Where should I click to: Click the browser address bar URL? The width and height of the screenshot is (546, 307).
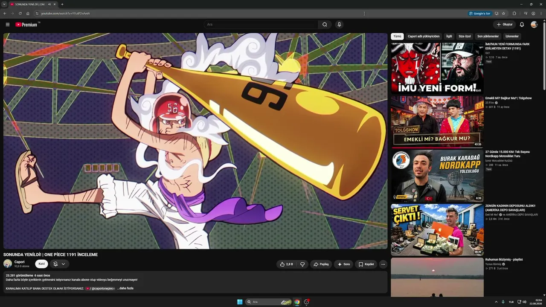pos(66,13)
